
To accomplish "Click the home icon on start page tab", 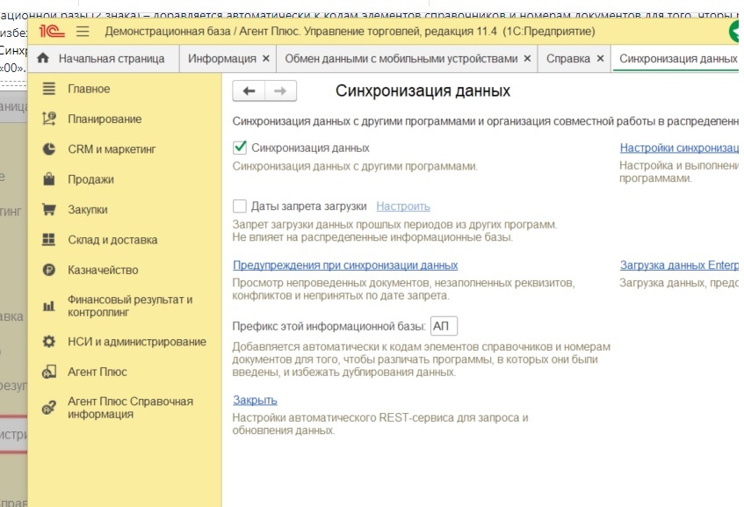I will click(x=43, y=58).
